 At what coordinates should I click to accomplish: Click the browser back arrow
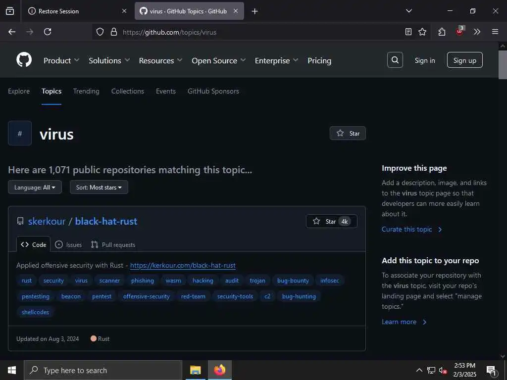tap(12, 32)
